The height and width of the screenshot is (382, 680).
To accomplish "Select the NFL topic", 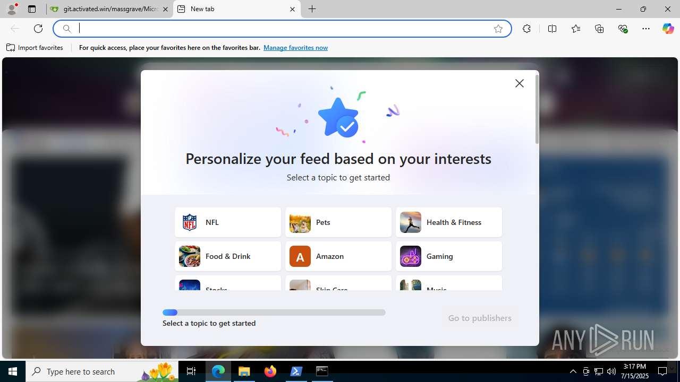I will [228, 222].
